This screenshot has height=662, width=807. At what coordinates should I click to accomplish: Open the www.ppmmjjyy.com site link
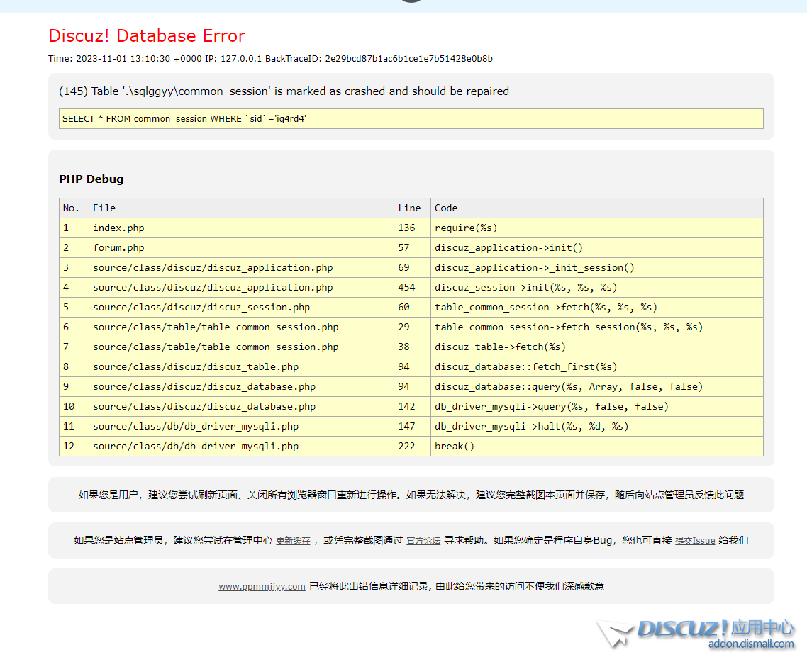click(262, 587)
